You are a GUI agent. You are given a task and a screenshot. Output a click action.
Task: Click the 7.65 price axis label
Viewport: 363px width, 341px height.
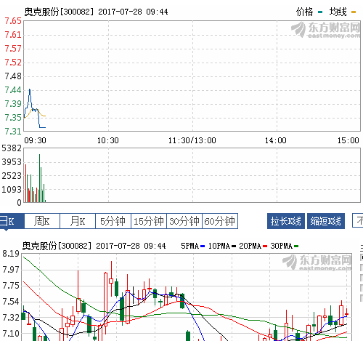click(x=13, y=21)
